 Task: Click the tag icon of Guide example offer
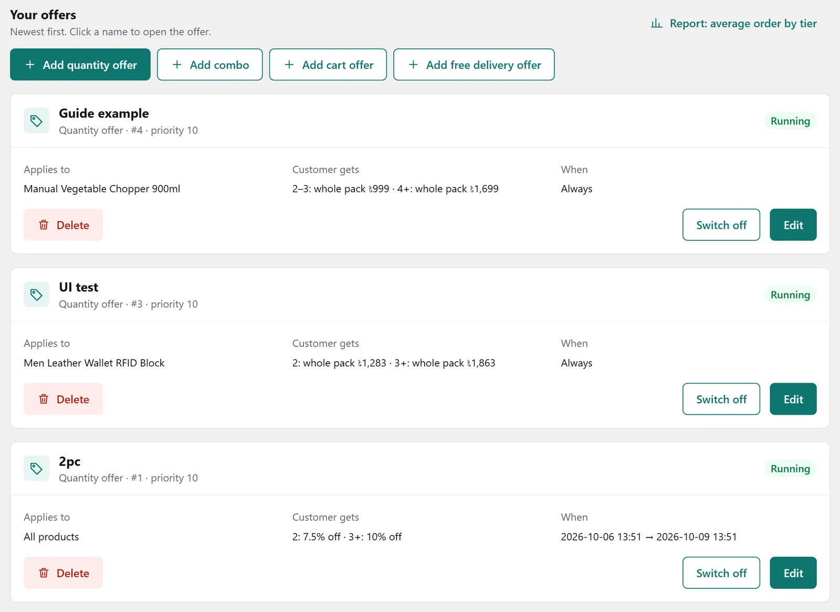(x=36, y=121)
